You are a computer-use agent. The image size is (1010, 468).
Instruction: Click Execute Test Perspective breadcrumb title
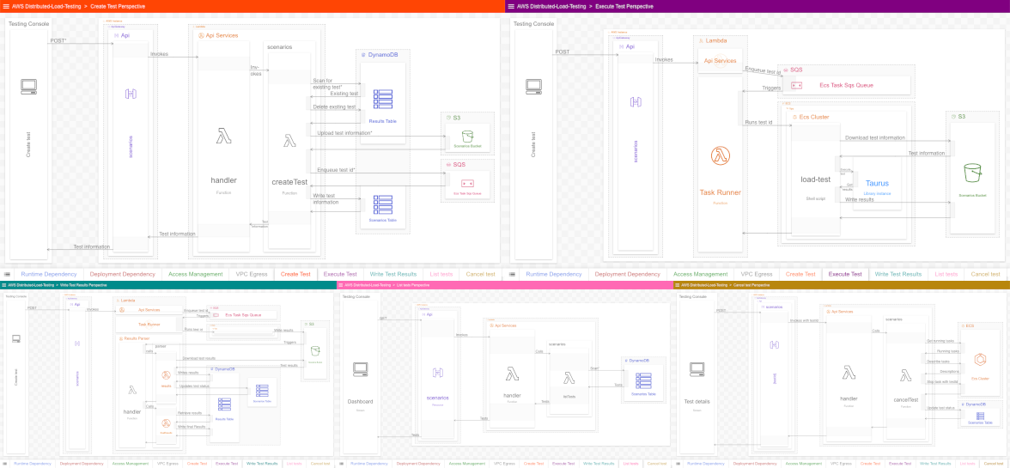[x=624, y=6]
